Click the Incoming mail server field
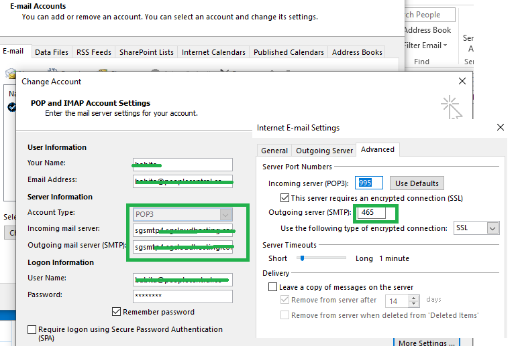Viewport: 518px width, 346px height. click(x=183, y=230)
